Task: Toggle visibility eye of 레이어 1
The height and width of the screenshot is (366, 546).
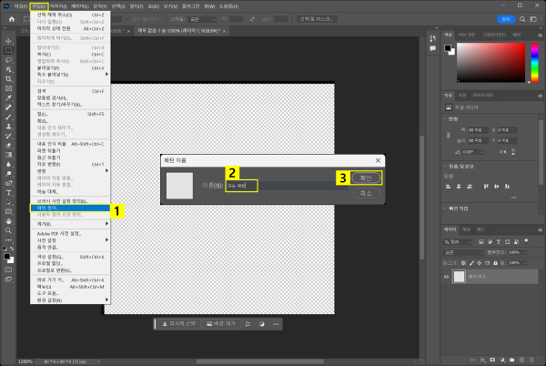Action: pos(447,277)
